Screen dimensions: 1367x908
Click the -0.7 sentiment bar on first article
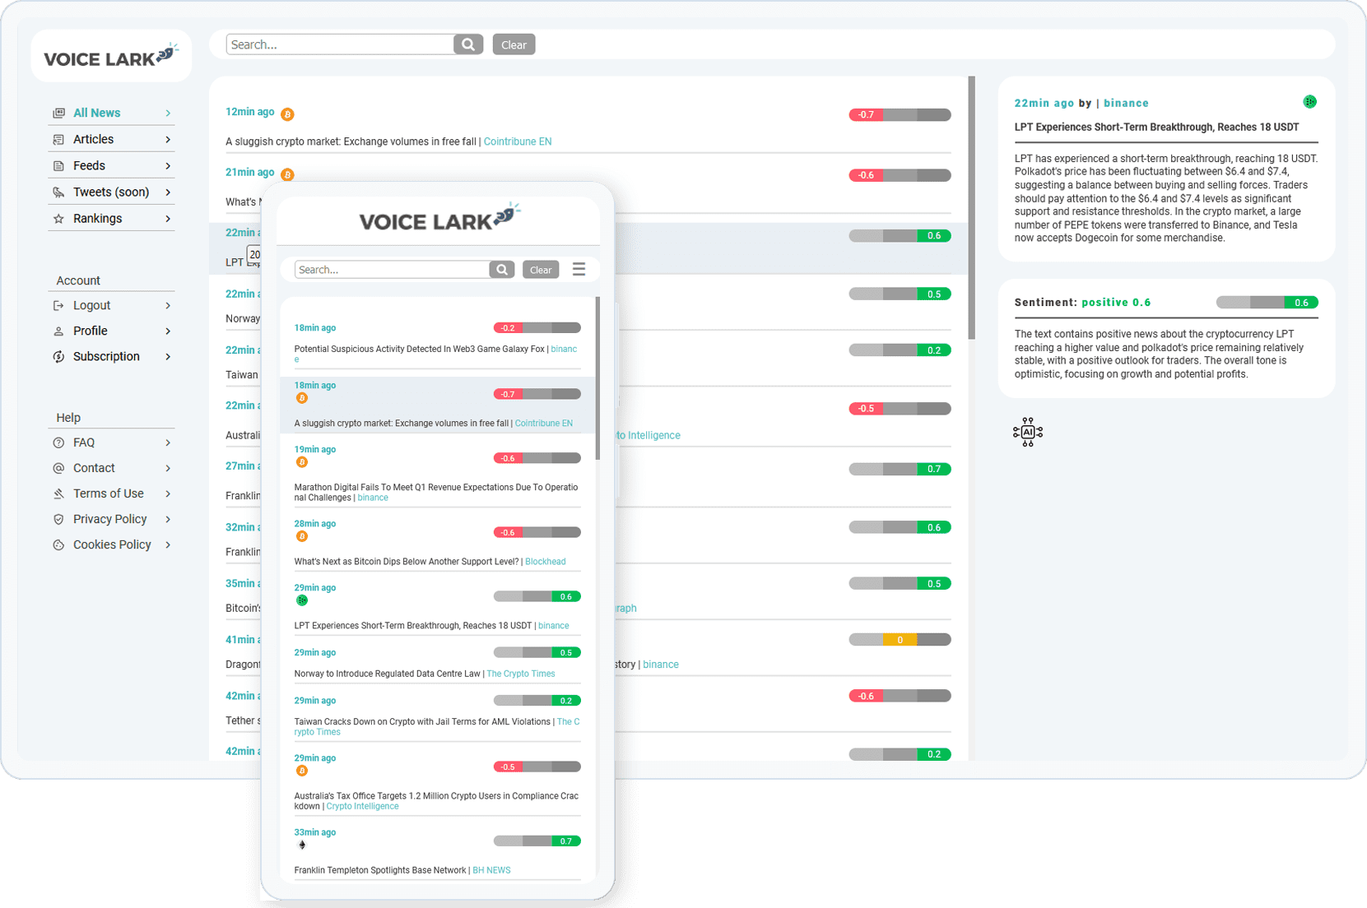(900, 115)
